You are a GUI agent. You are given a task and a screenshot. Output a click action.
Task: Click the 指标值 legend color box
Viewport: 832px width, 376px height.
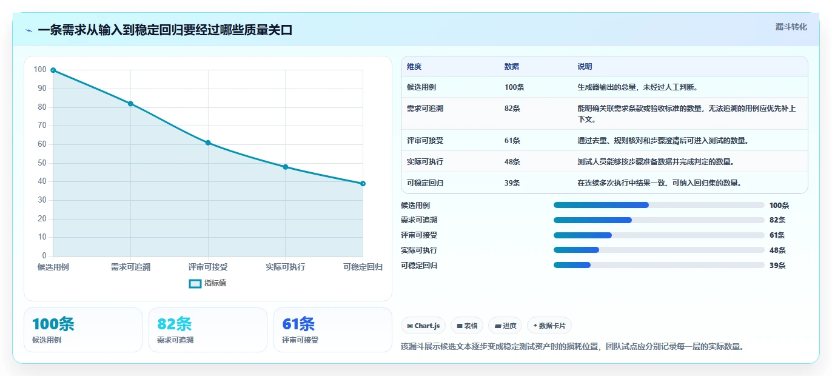pos(195,283)
